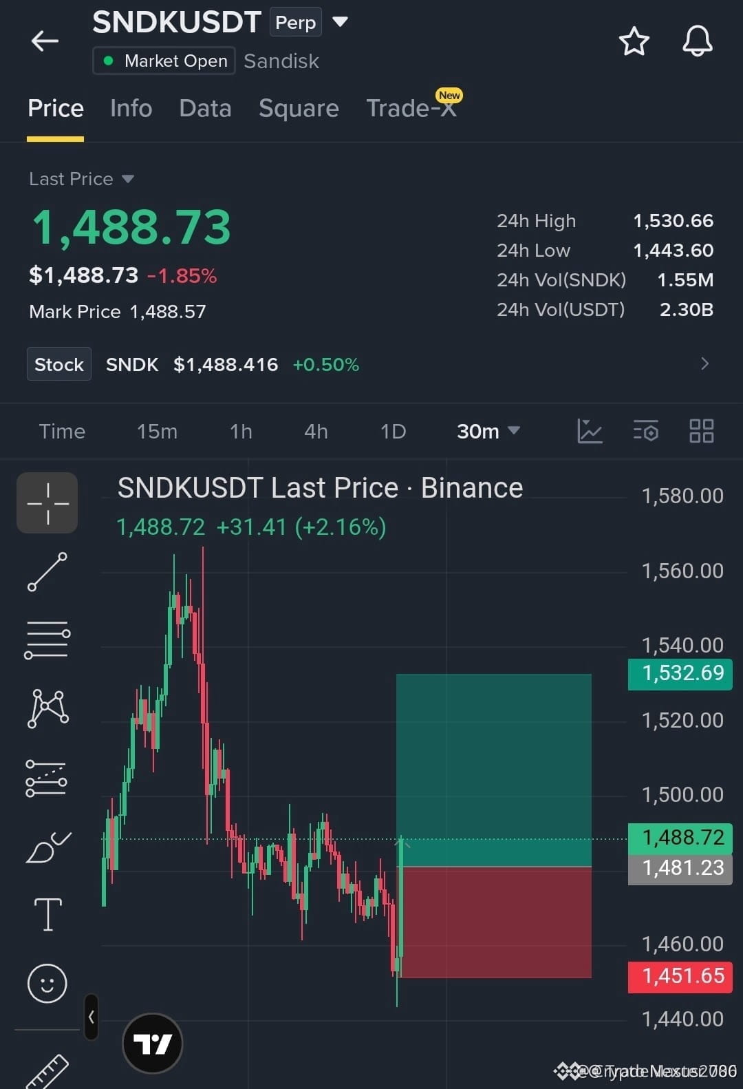The image size is (743, 1089).
Task: Select the Time chart interval
Action: tap(62, 432)
